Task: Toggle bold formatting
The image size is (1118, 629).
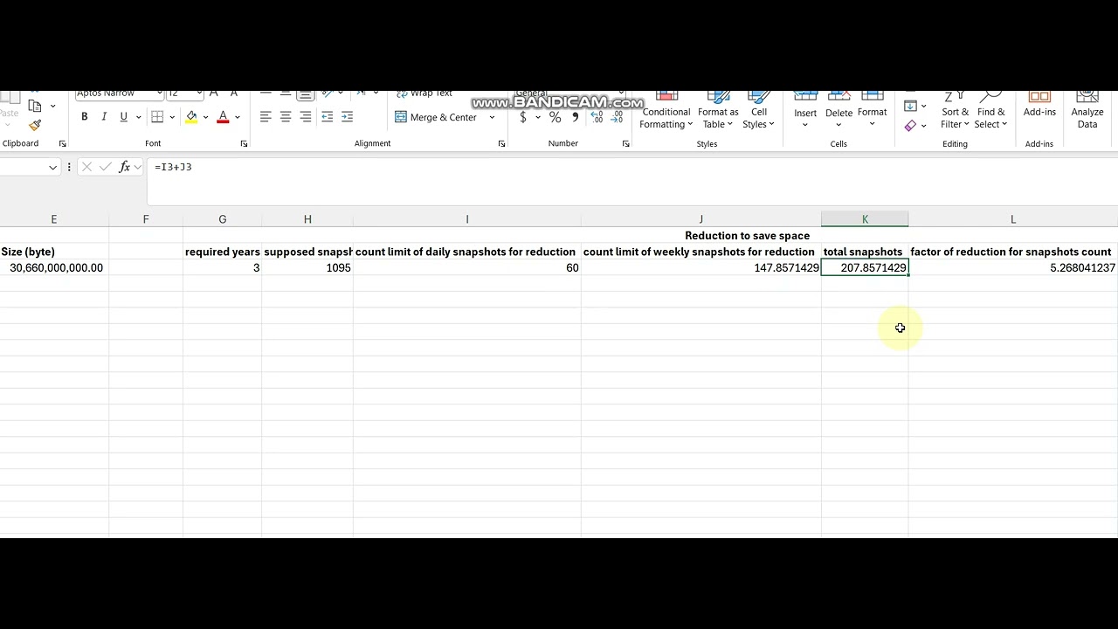Action: click(84, 117)
